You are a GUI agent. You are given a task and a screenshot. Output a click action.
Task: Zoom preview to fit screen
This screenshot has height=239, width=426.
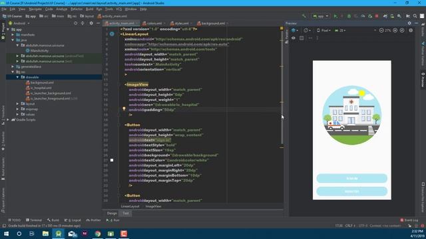(x=402, y=31)
